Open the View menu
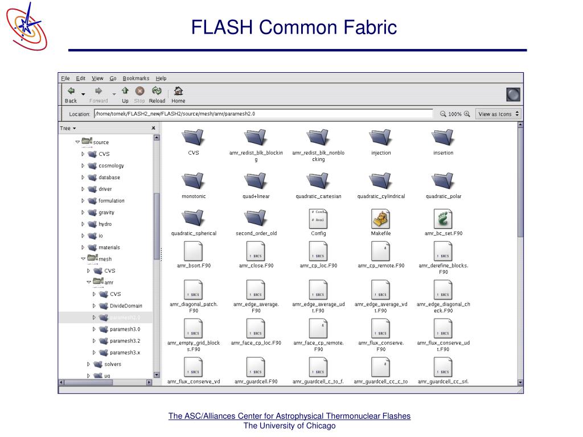Screen dimensions: 583x437 [x=97, y=79]
